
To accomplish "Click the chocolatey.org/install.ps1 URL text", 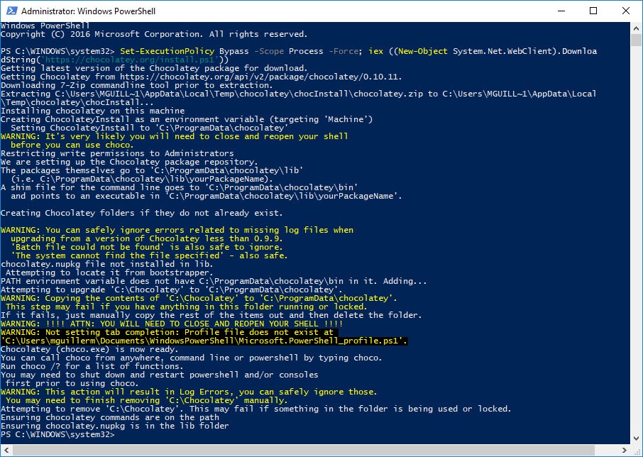I will click(x=131, y=60).
